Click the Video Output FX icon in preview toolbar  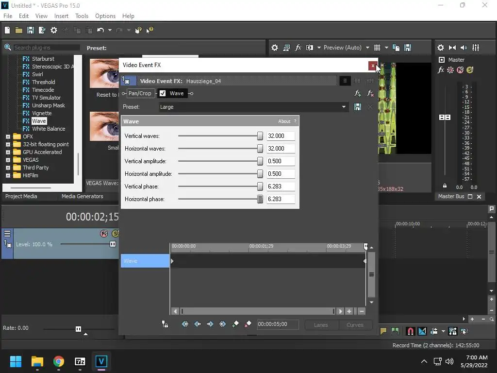click(x=298, y=48)
